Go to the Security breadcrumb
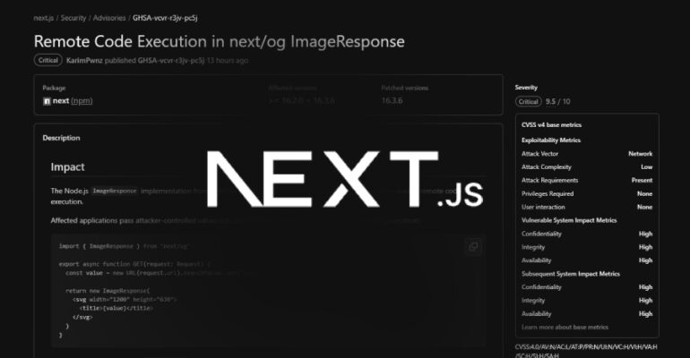 (x=73, y=18)
